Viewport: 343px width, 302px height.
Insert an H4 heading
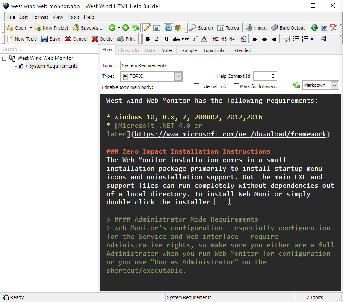pyautogui.click(x=232, y=39)
